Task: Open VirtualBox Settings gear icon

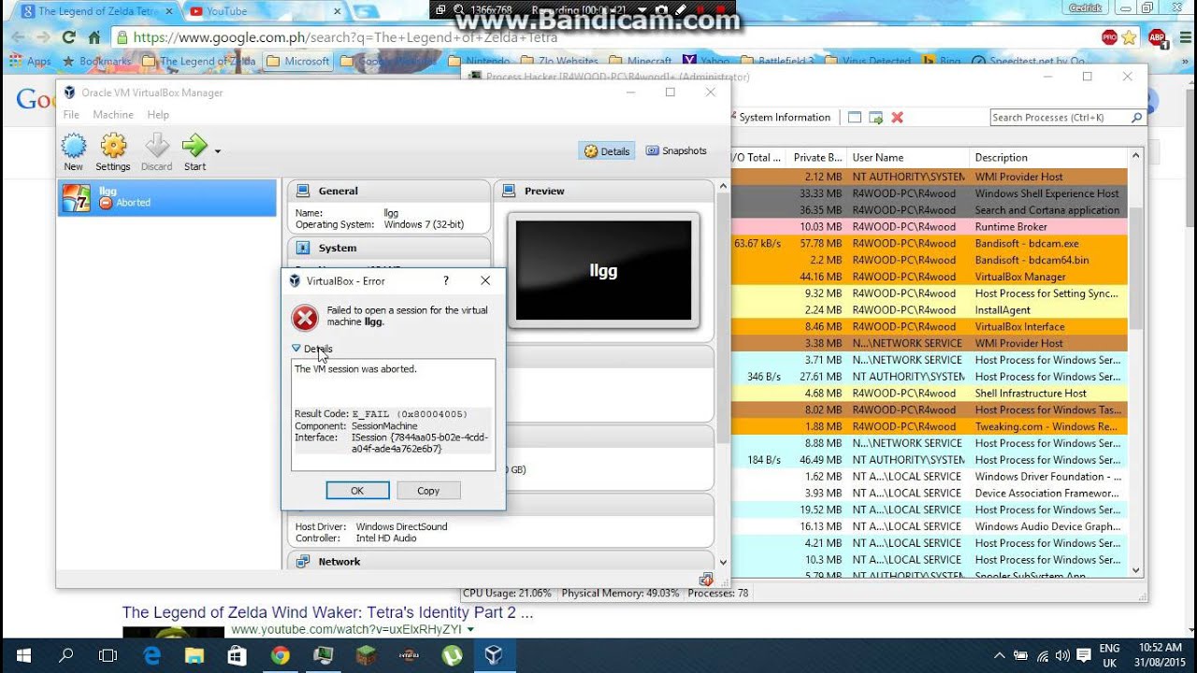Action: 113,150
